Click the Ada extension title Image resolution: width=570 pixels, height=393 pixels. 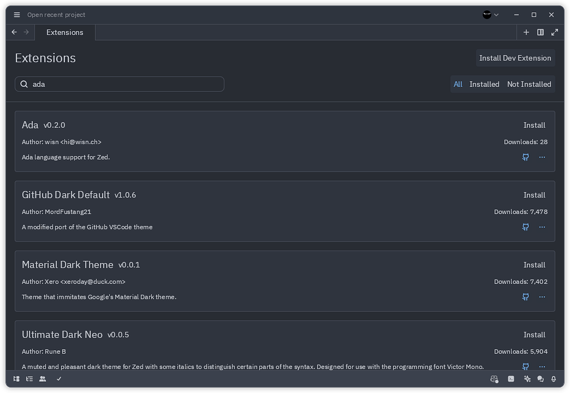[x=30, y=125]
